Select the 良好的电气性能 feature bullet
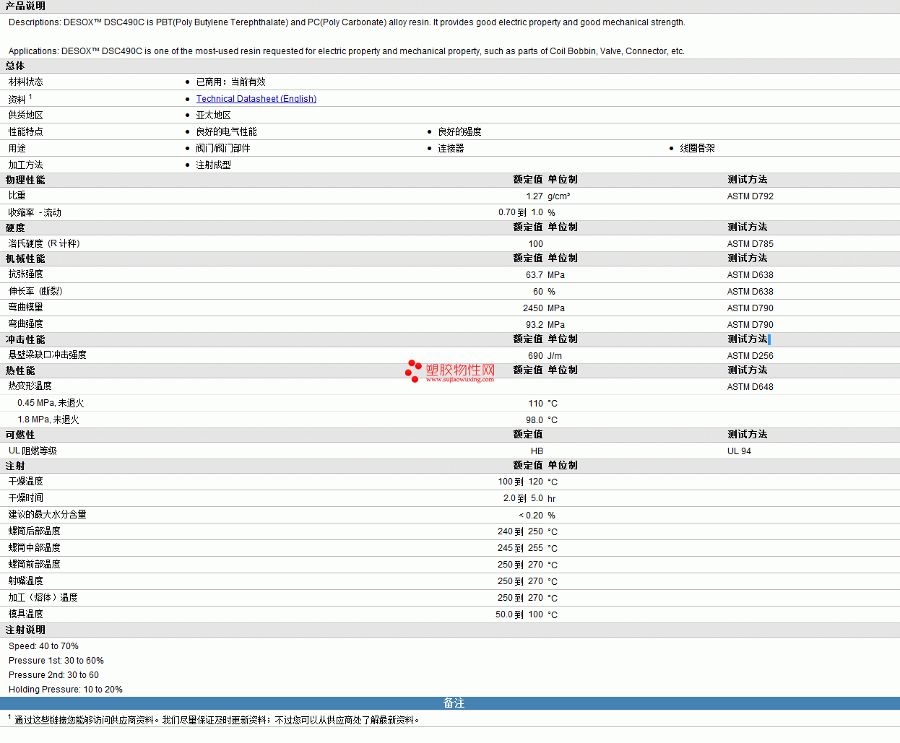 point(226,132)
